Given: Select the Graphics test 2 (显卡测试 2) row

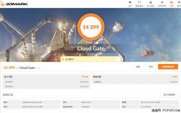Looking at the screenshot, I should (46, 86).
